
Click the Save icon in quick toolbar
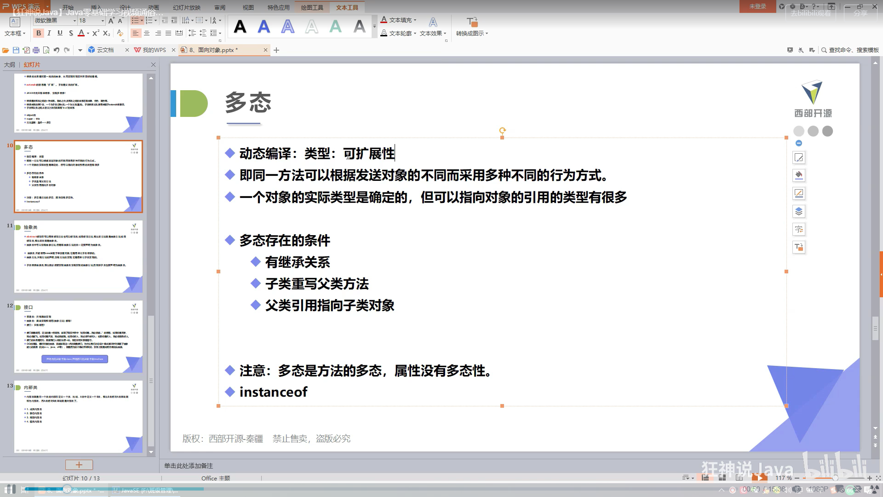click(16, 50)
